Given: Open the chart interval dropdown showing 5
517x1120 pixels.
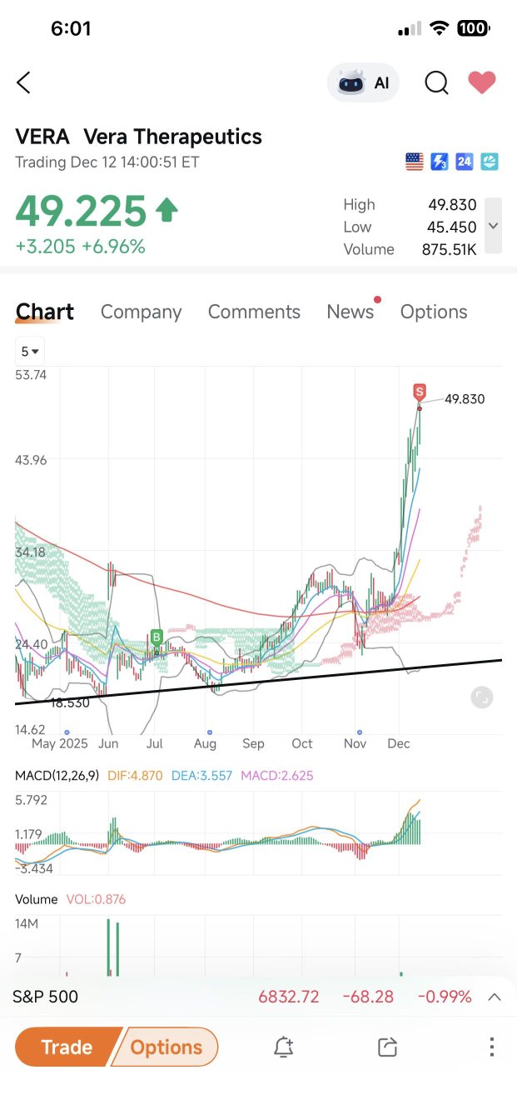Looking at the screenshot, I should point(30,351).
